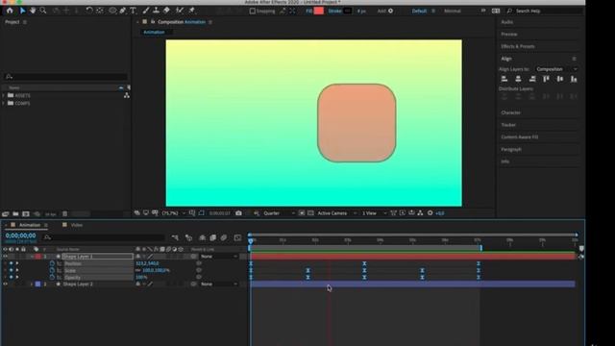
Task: Toggle the Opacity stopwatch
Action: coord(52,278)
